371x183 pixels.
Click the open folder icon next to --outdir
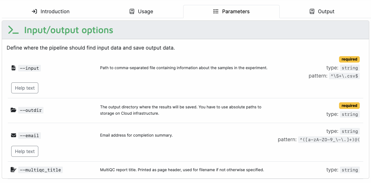click(13, 110)
